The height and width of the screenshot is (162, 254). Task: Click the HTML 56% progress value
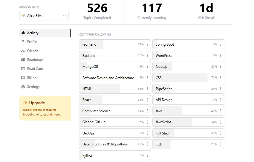(x=141, y=89)
